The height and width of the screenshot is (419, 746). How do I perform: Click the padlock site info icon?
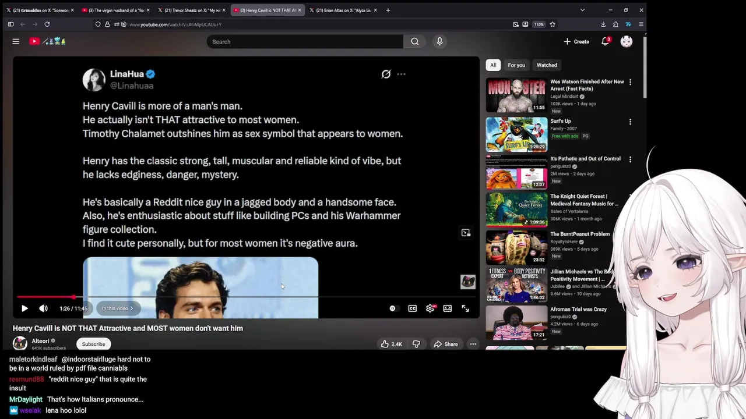[107, 24]
